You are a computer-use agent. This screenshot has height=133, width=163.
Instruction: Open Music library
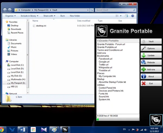click(14, 47)
